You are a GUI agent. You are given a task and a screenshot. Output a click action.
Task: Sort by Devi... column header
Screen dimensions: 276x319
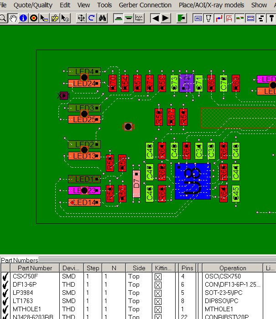coord(72,268)
